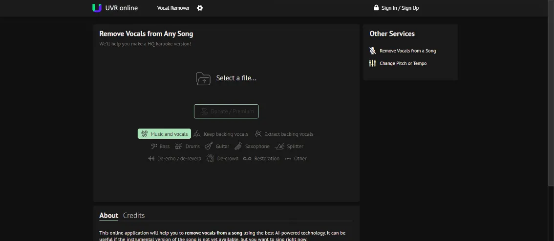
Task: Select the Music and vocals mode
Action: tap(164, 134)
